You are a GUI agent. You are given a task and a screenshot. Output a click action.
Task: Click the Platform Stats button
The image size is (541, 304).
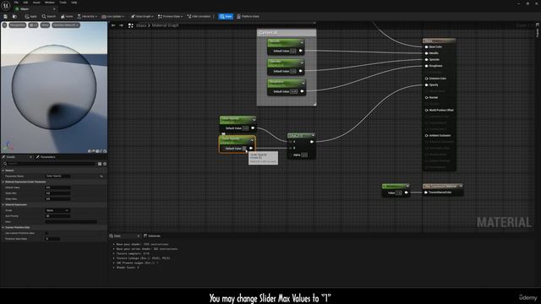click(x=248, y=17)
